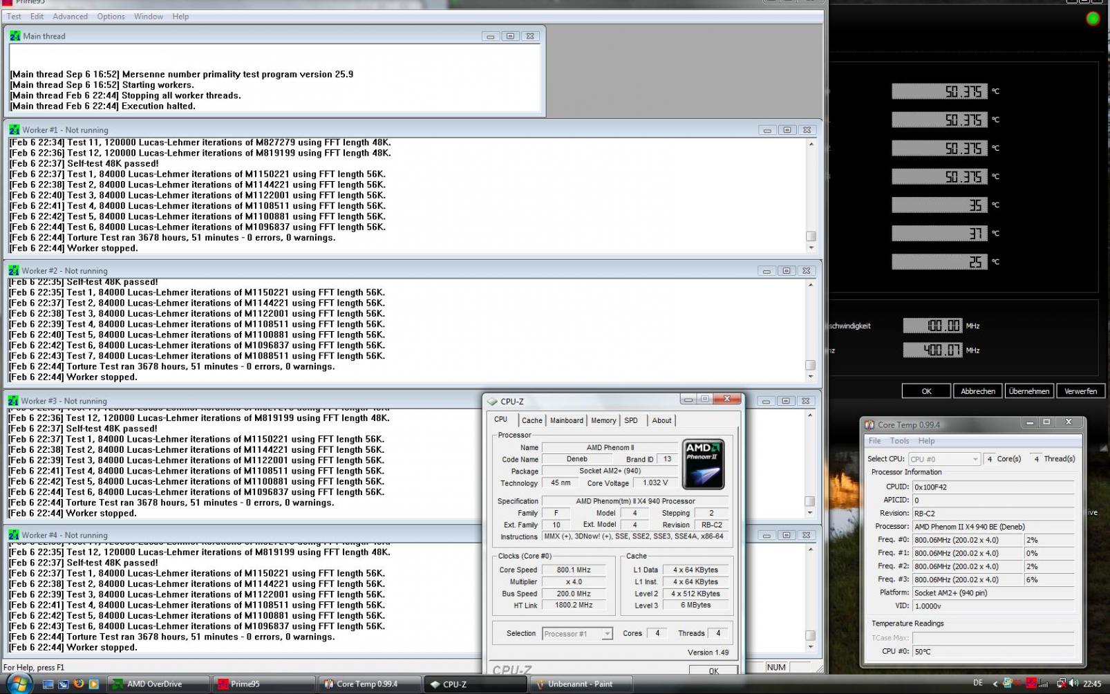Select the CPU tab in CPU-Z
This screenshot has height=694, width=1110.
tap(501, 420)
